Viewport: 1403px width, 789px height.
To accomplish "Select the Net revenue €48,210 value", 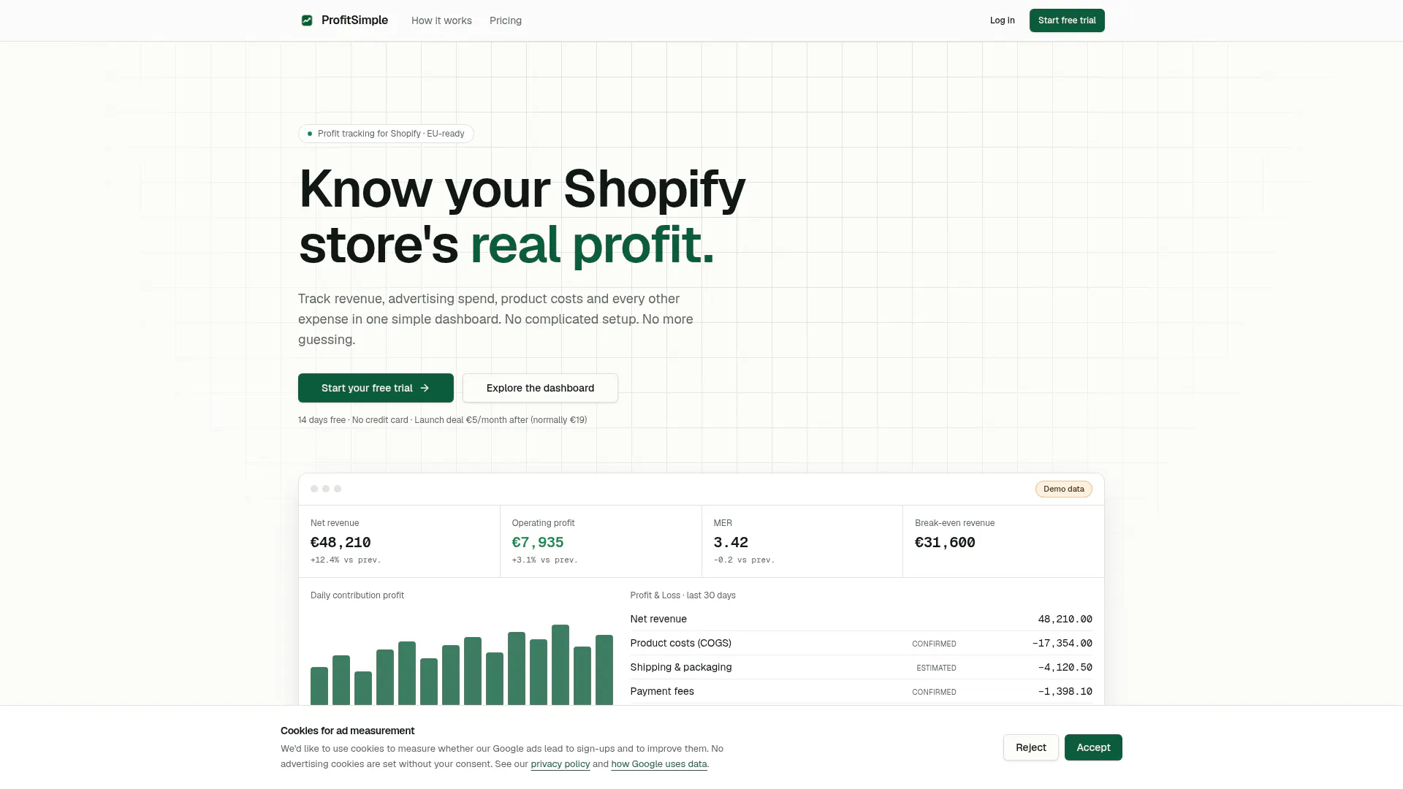I will 341,542.
